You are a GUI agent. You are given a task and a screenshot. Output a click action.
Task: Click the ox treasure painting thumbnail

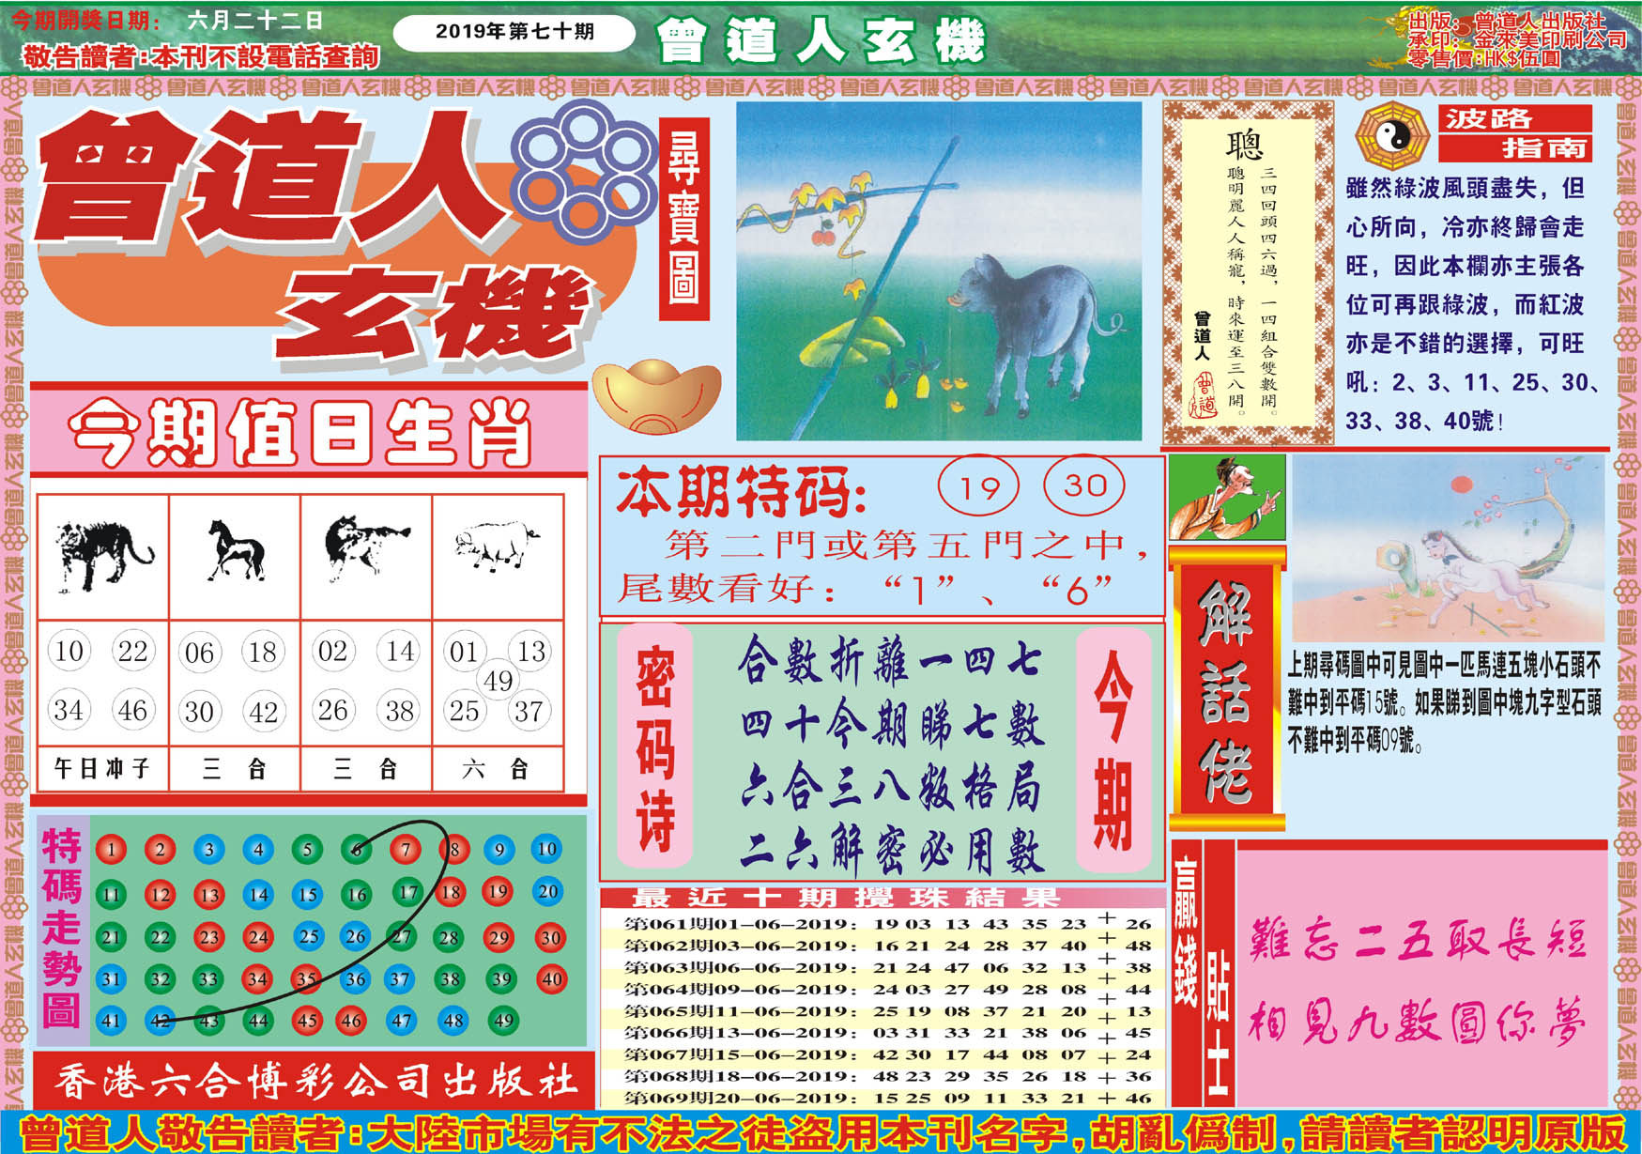coord(938,271)
